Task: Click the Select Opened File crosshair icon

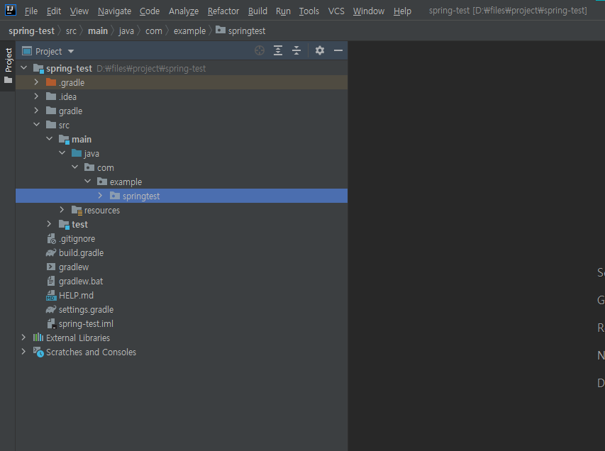Action: [x=259, y=50]
